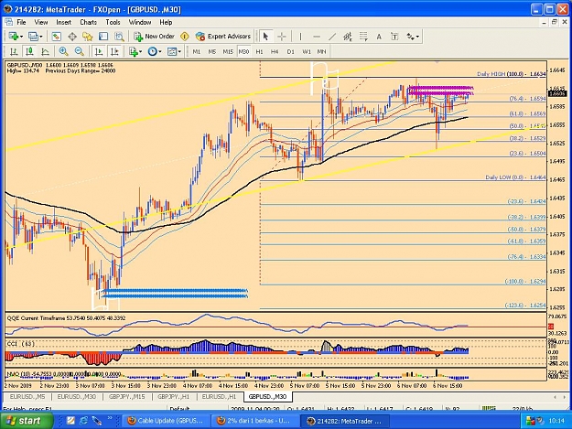Open the Strategy Tester icon
The height and width of the screenshot is (429, 572).
point(119,37)
